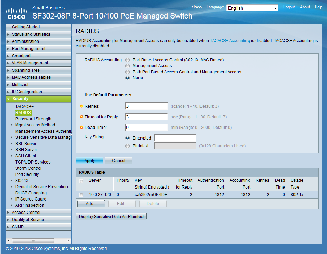Screen dimensions: 327x254
Task: Expand the ARP Inspection arrow icon
Action: [12, 205]
